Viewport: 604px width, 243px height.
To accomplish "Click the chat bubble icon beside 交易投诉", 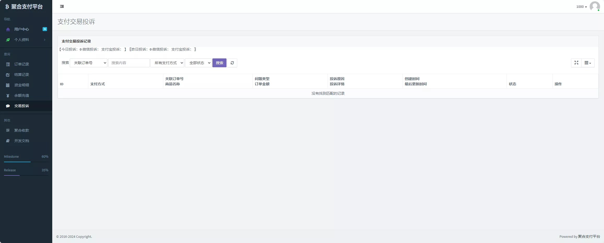I will coord(8,106).
